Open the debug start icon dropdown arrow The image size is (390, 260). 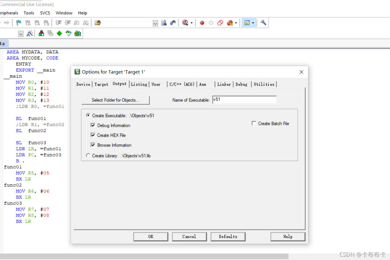point(191,23)
